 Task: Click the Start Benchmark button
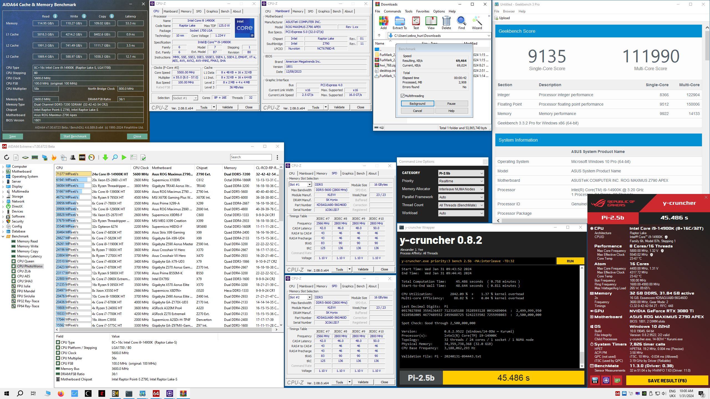(x=75, y=136)
